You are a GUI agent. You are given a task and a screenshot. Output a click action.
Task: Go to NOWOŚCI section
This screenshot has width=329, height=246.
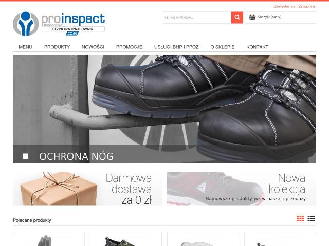[x=93, y=47]
